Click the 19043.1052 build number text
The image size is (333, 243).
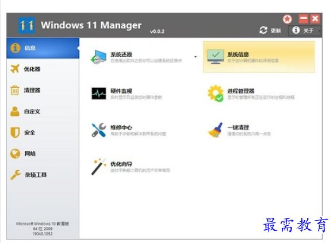(43, 234)
